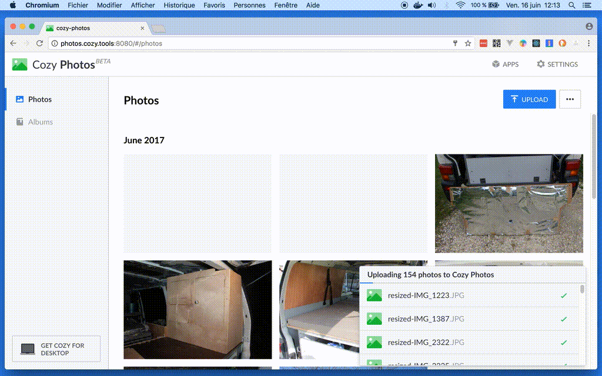Click the Docker whale menu bar icon
Screen dimensions: 602x376
pyautogui.click(x=418, y=5)
